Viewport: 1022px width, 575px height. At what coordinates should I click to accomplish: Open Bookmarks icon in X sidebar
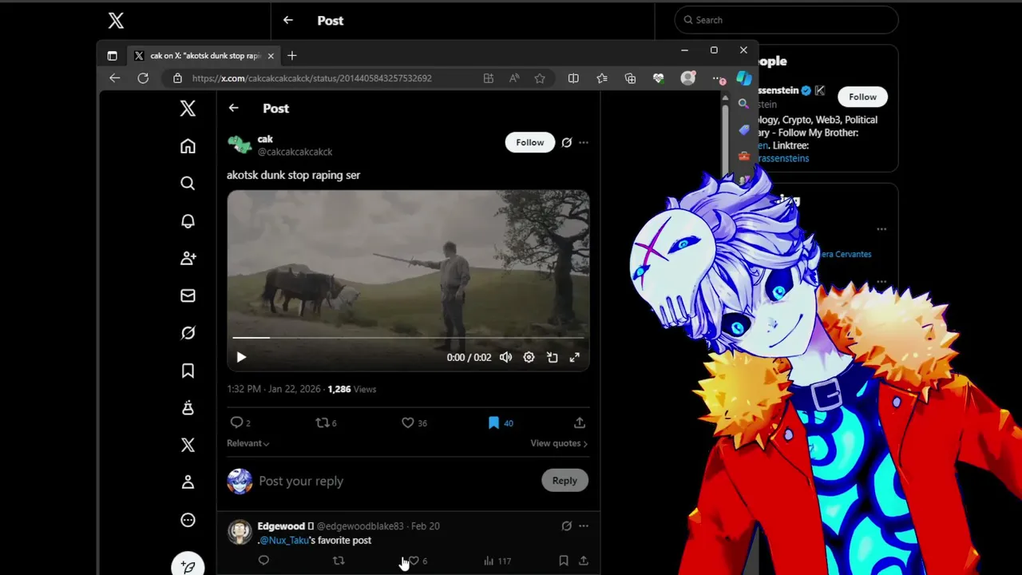pos(188,371)
